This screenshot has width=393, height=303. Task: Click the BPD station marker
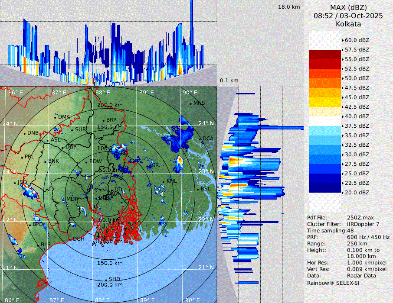tap(30, 225)
